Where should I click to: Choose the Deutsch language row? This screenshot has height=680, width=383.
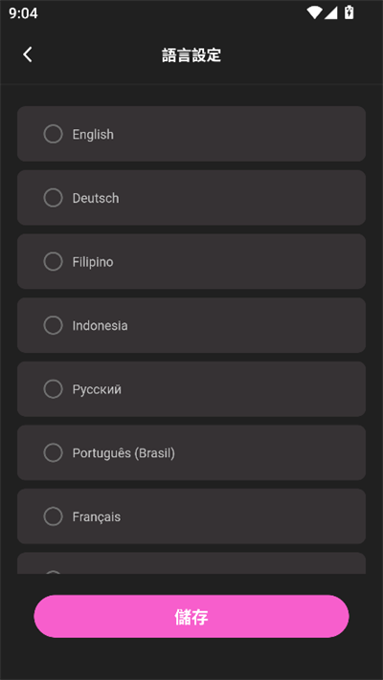pyautogui.click(x=191, y=198)
